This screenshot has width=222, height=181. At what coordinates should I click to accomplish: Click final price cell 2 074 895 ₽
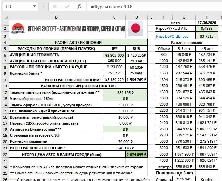coord(136,155)
